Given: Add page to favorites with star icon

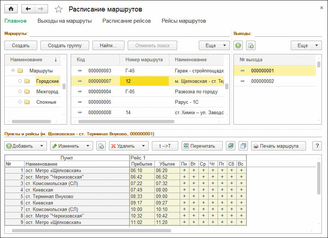Looking at the screenshot, I should point(58,9).
